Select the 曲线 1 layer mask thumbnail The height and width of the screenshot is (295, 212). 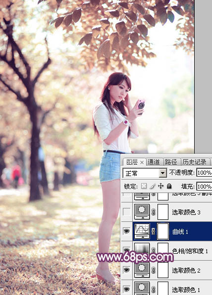[x=163, y=231]
